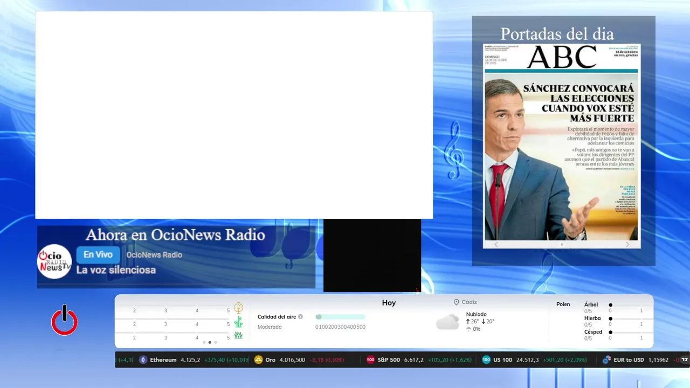This screenshot has width=690, height=388.
Task: Click the US 100 ticker entry
Action: [535, 360]
